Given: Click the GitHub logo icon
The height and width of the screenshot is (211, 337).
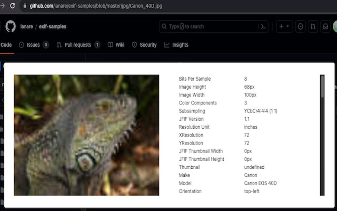Looking at the screenshot, I should (10, 26).
